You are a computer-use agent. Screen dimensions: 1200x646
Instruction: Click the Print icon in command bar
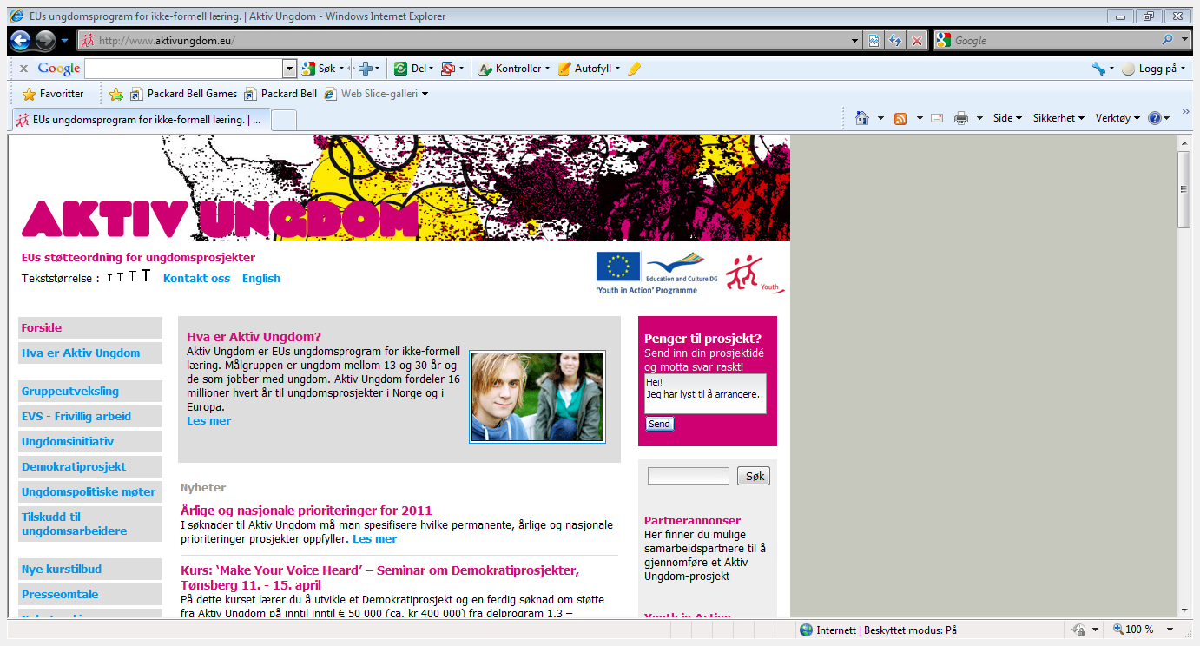(x=961, y=118)
